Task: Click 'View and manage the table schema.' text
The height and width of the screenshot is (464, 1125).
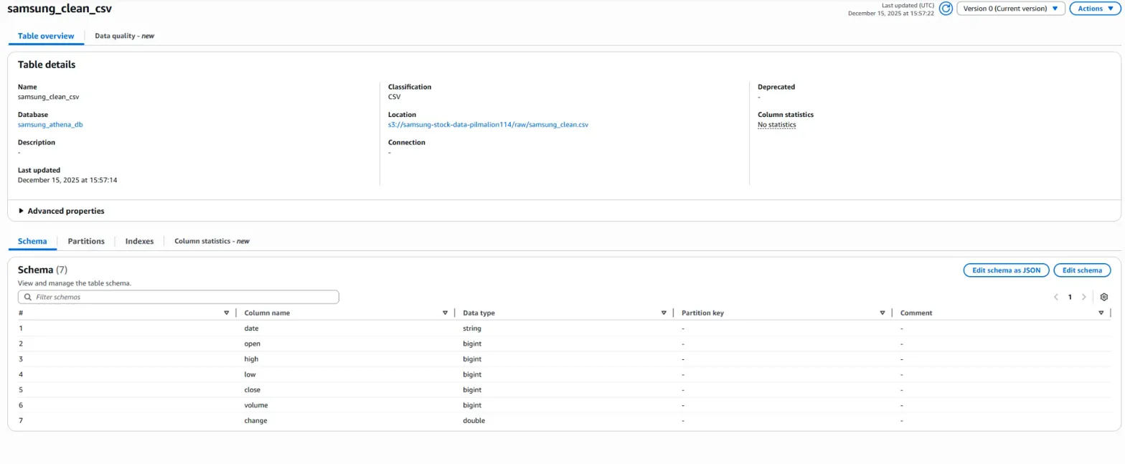Action: [x=75, y=283]
